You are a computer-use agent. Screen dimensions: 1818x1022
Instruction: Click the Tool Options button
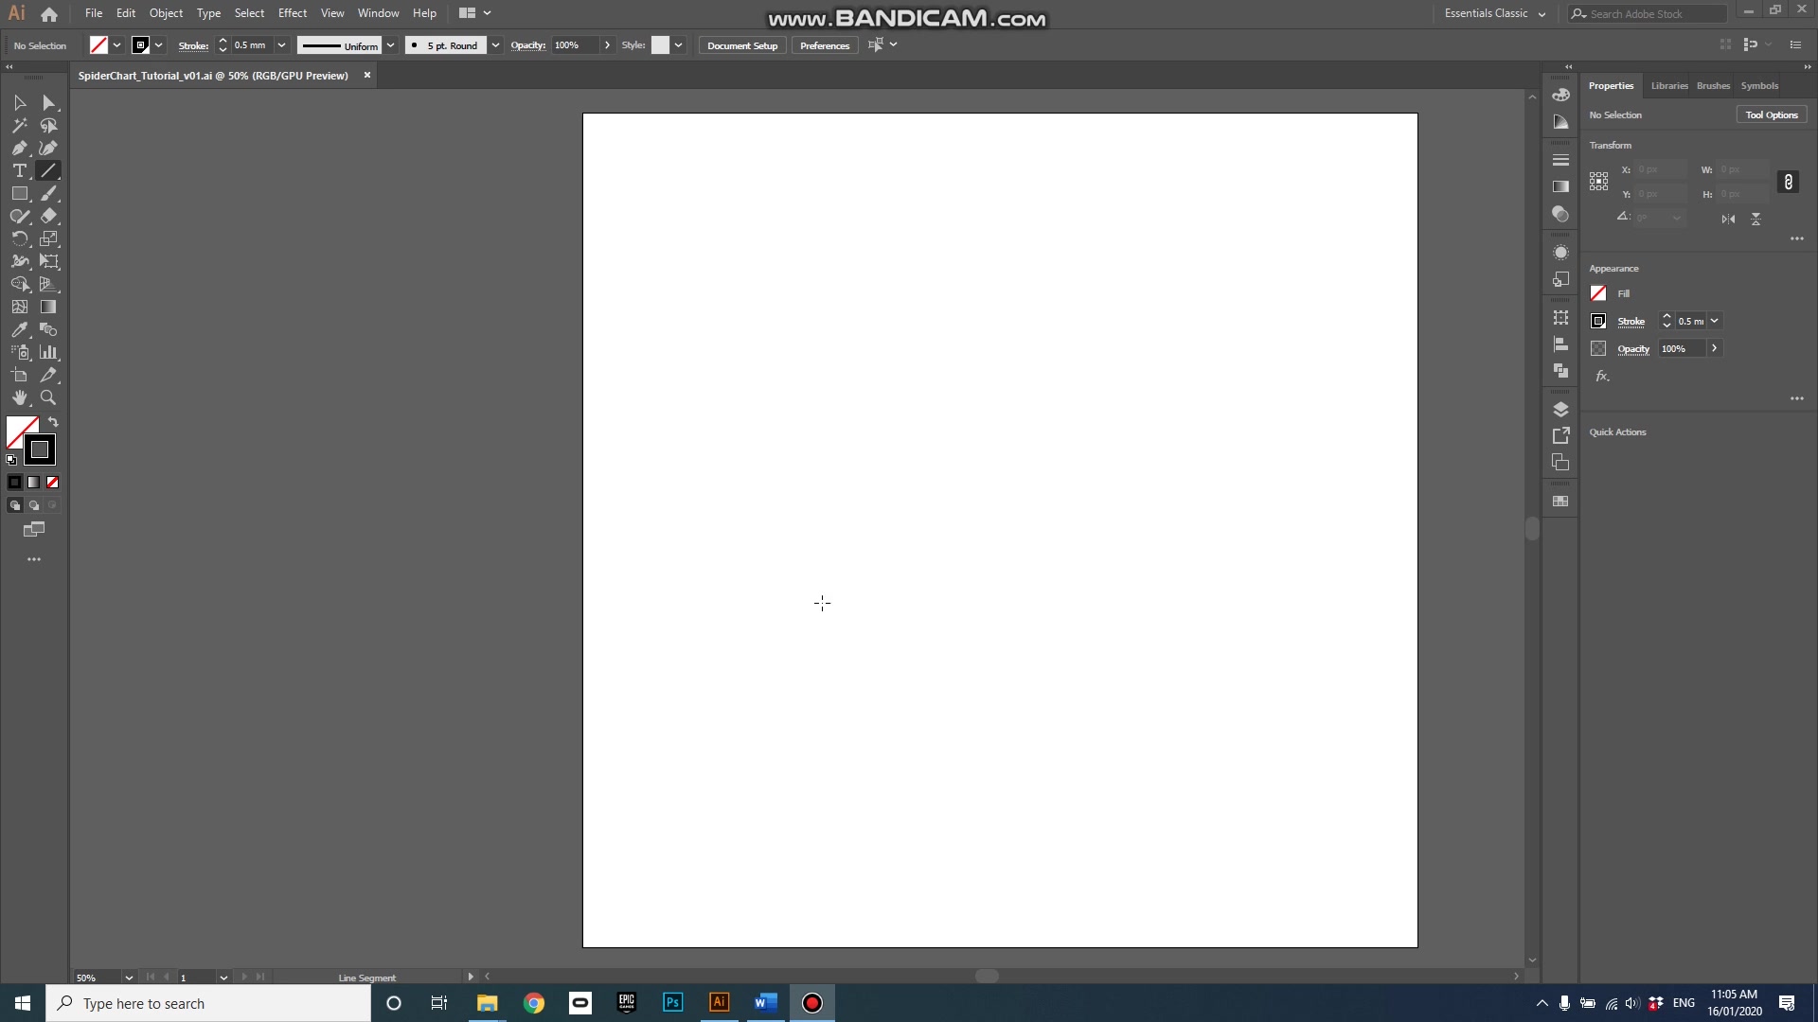pyautogui.click(x=1772, y=115)
